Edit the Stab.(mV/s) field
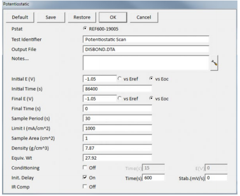This screenshot has width=240, height=196. tap(216, 178)
